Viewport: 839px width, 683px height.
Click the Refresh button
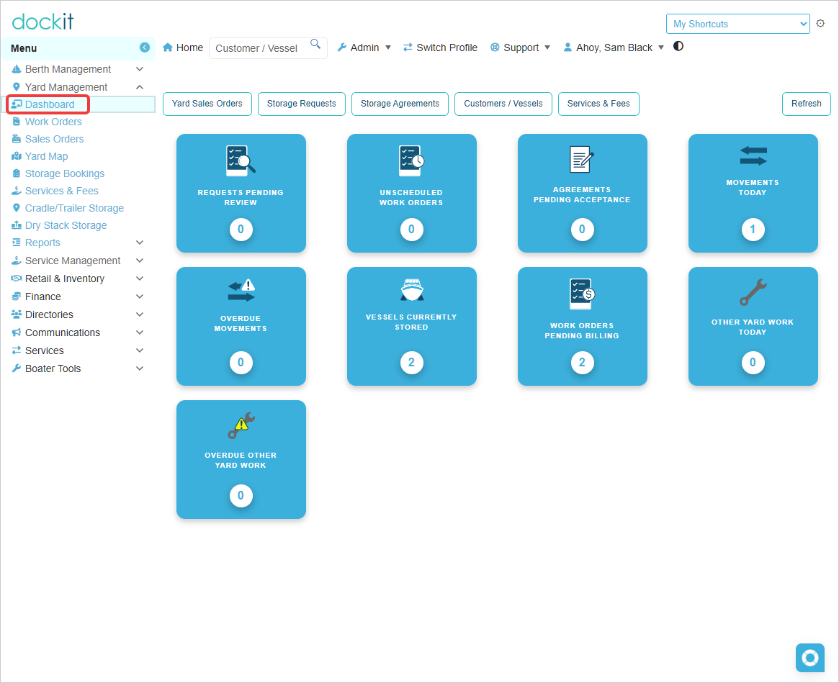(x=806, y=104)
